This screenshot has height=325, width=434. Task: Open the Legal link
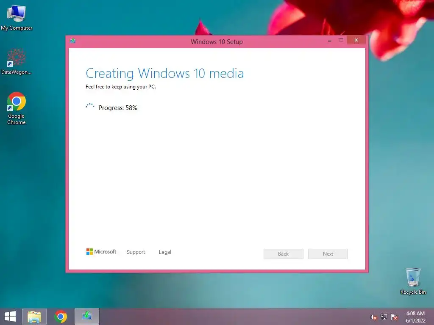[165, 252]
